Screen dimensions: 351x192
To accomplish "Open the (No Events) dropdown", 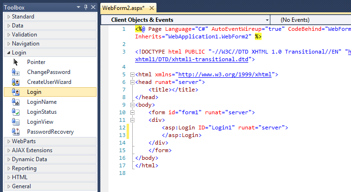I will [311, 20].
